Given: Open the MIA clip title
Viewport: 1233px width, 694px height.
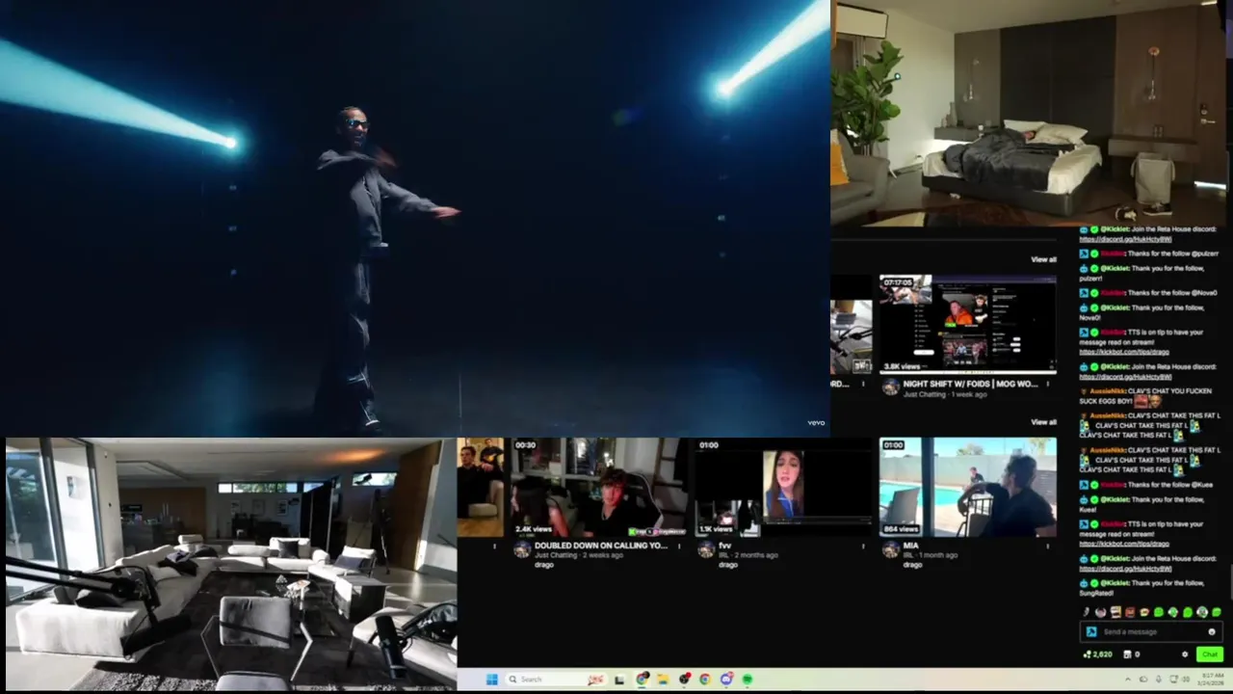Looking at the screenshot, I should 910,546.
